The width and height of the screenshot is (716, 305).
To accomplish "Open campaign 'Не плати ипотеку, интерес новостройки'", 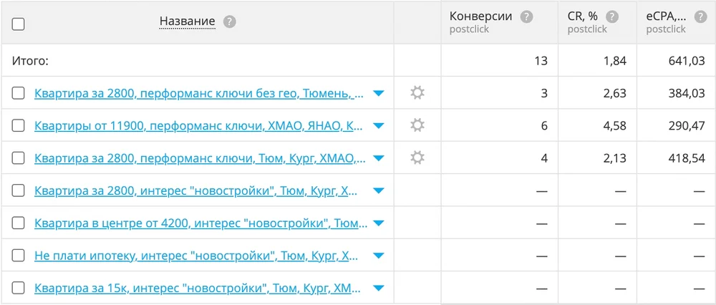I will [196, 256].
